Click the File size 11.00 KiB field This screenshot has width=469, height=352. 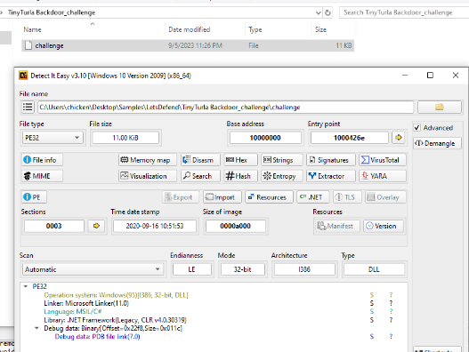125,138
